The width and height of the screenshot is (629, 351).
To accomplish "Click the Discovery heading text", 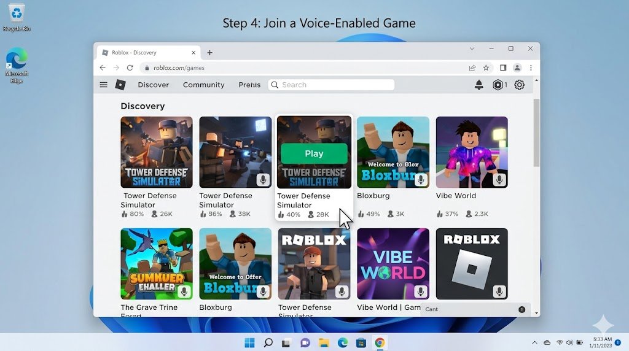I will pos(143,106).
